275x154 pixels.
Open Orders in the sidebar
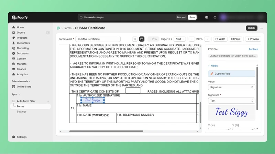21,33
